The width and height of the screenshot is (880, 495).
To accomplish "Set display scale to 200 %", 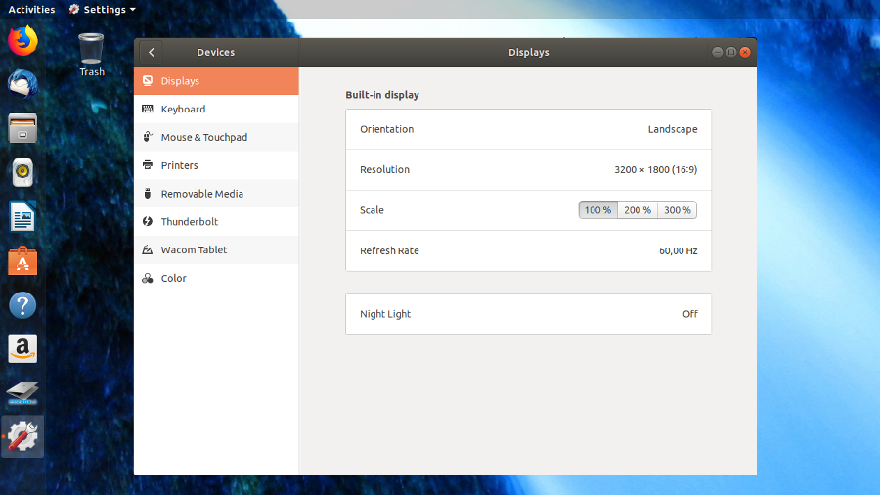I will tap(638, 210).
